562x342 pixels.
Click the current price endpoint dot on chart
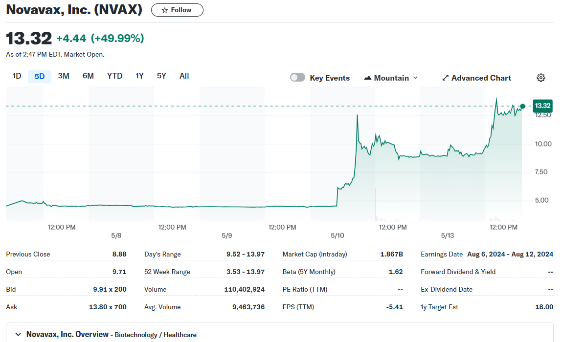522,106
